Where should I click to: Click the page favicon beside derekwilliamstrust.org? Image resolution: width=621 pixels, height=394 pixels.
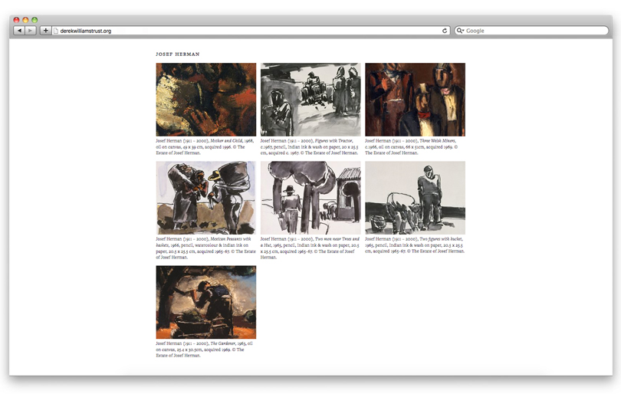[x=56, y=31]
